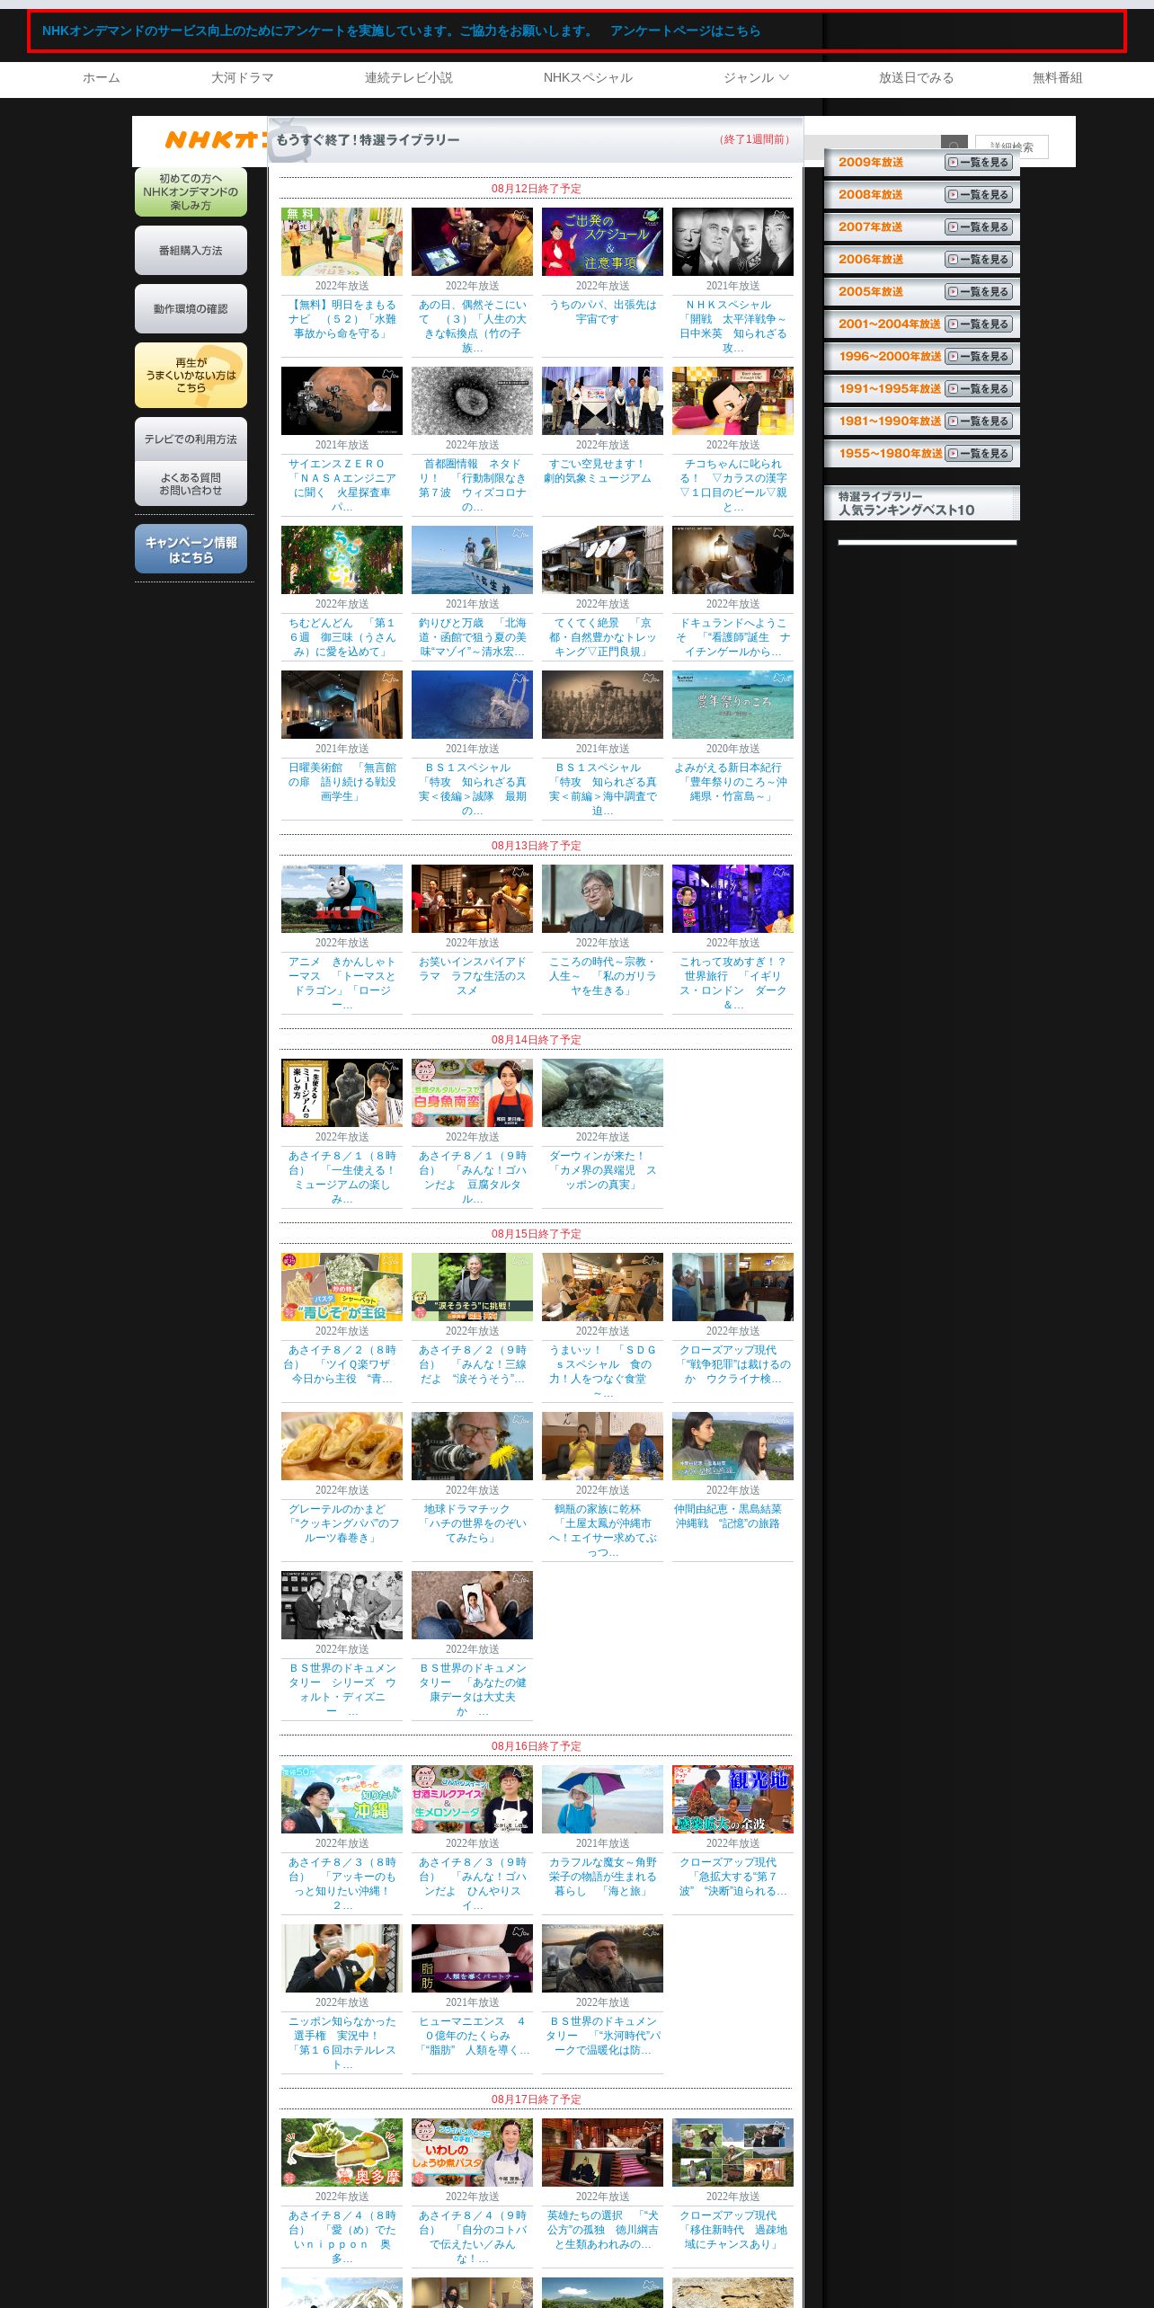Screen dimensions: 1154x2308
Task: Open あさイチ8/1（8時台）ミュージアム thumbnail
Action: [342, 1093]
